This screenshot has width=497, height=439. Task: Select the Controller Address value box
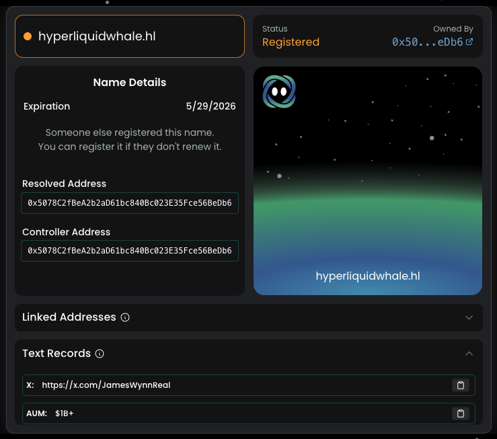tap(130, 251)
